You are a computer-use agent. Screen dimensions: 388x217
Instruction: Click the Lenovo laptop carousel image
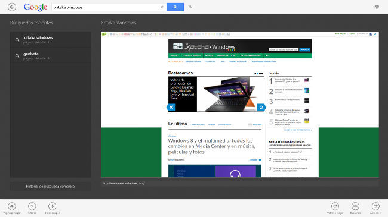(230, 94)
